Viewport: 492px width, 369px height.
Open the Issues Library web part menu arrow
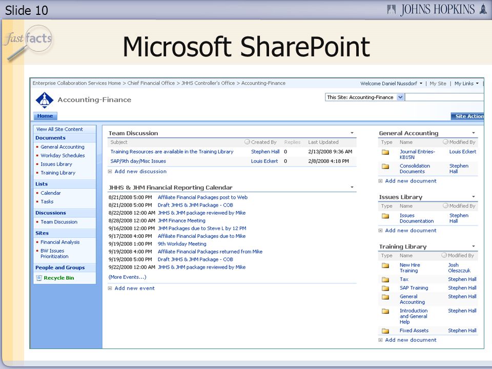pyautogui.click(x=474, y=197)
